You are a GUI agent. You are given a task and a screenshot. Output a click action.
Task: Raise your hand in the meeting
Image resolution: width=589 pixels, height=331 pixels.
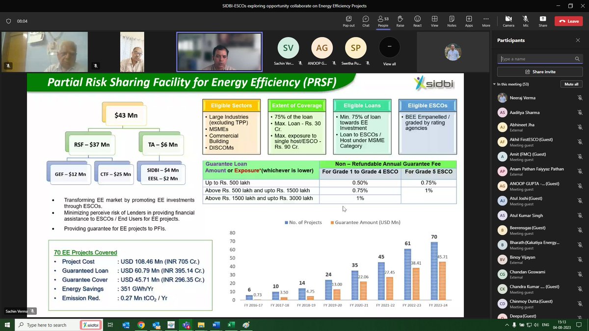400,21
